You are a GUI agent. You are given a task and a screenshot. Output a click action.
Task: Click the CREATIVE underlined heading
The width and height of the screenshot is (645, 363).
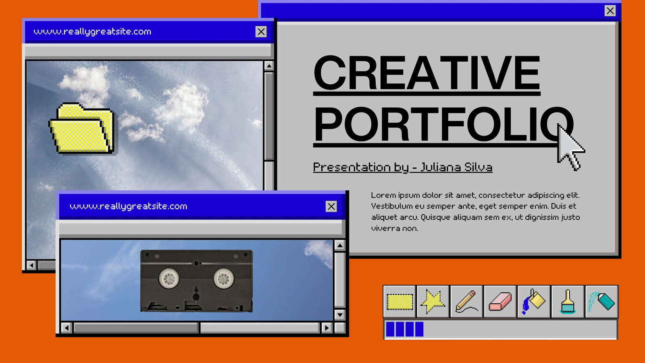pos(427,74)
